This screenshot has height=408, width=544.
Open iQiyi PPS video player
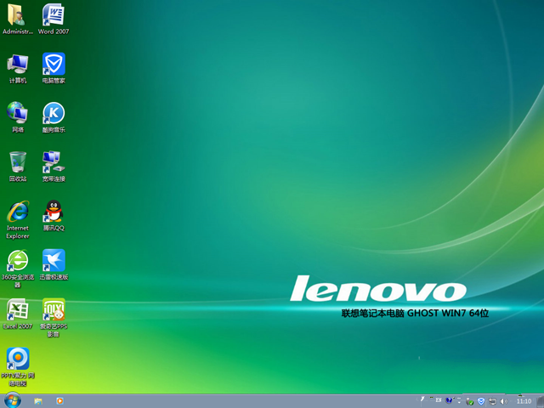tap(54, 310)
